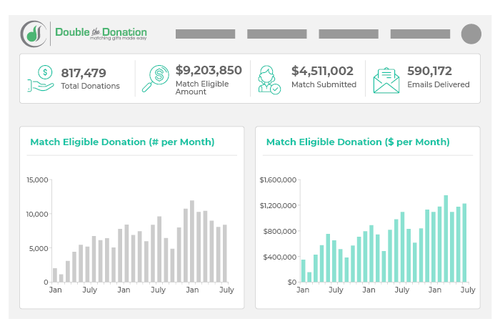Select the tallest teal bar in $ per Month chart
The width and height of the screenshot is (500, 334).
click(x=446, y=239)
